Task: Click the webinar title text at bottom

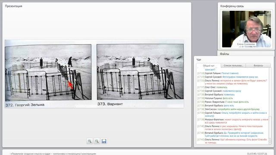Action: click(53, 154)
